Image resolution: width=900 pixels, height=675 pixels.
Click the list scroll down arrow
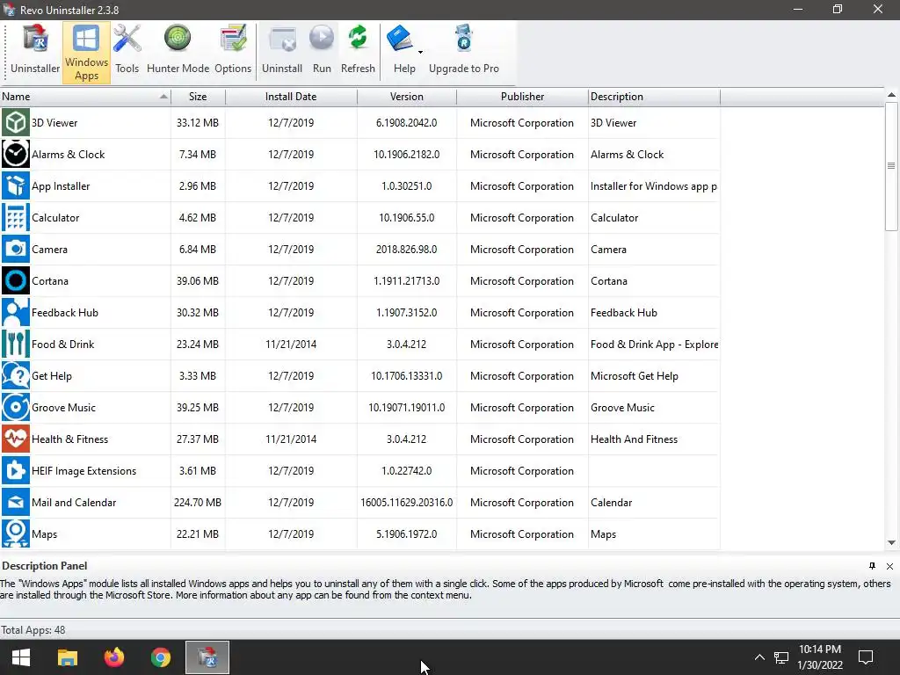pyautogui.click(x=891, y=542)
